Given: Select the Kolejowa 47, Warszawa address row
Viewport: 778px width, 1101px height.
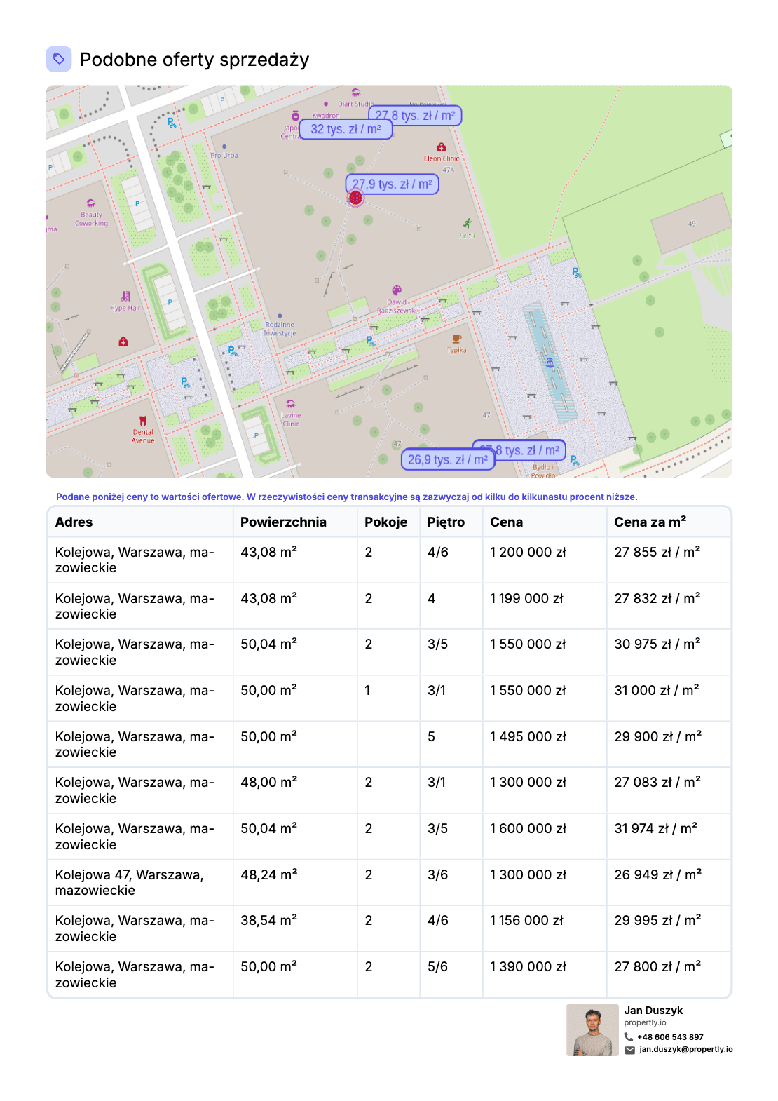Looking at the screenshot, I should [x=130, y=882].
